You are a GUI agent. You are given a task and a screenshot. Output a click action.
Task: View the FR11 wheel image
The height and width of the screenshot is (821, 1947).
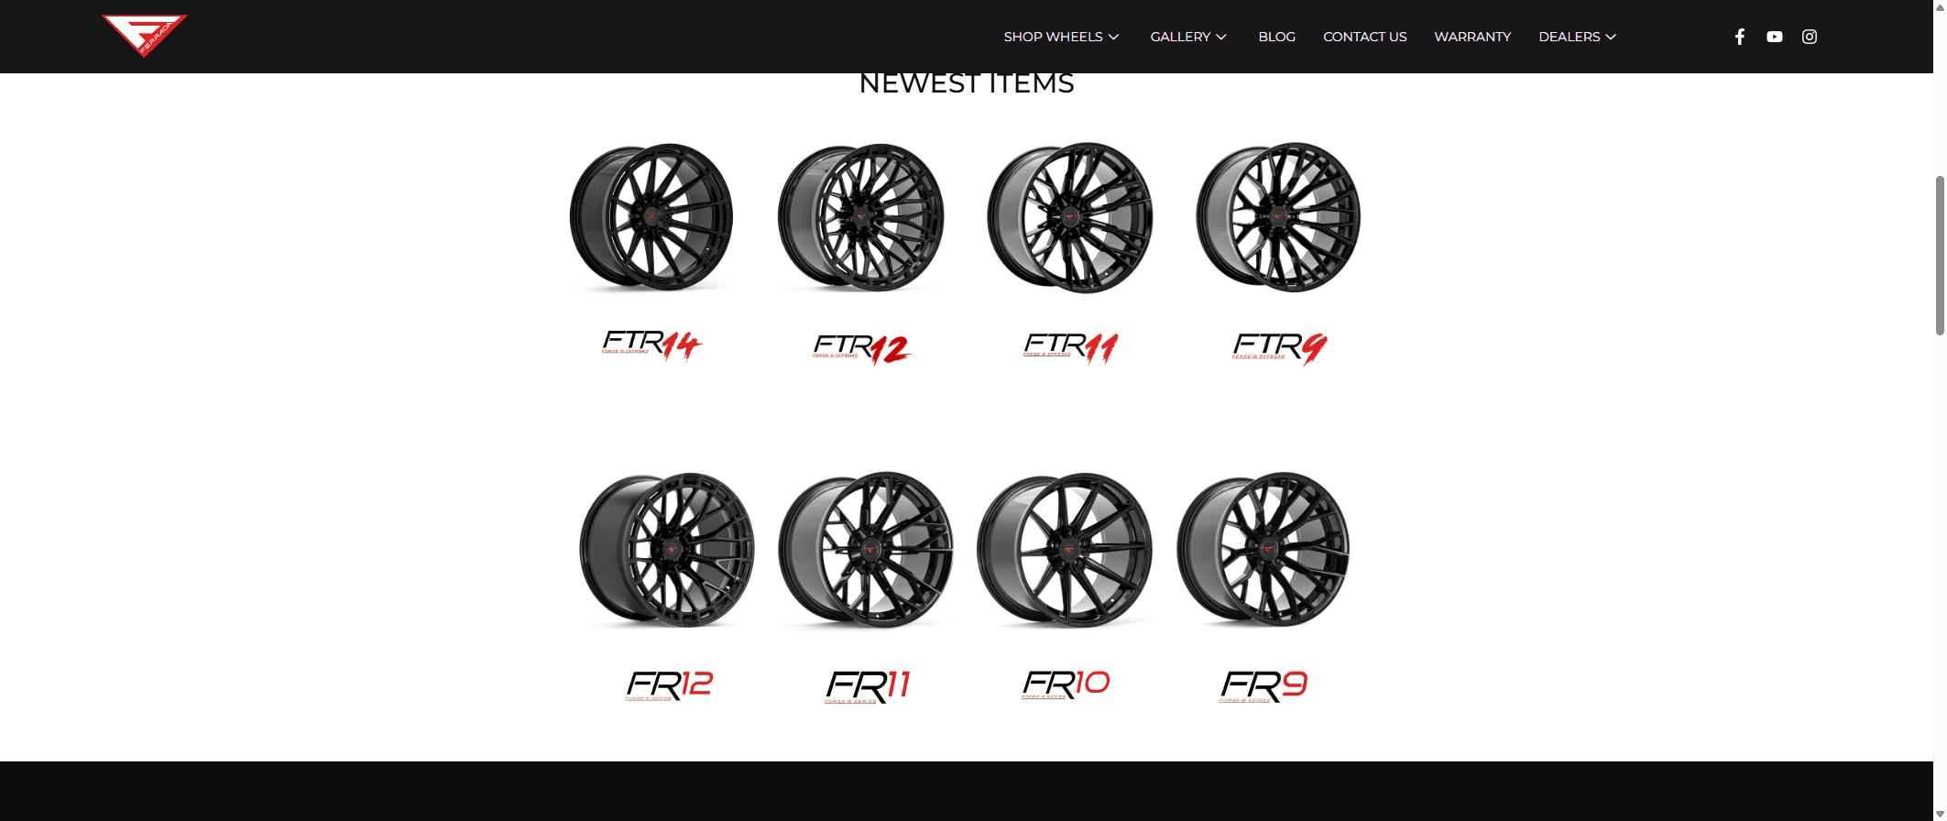(x=866, y=550)
